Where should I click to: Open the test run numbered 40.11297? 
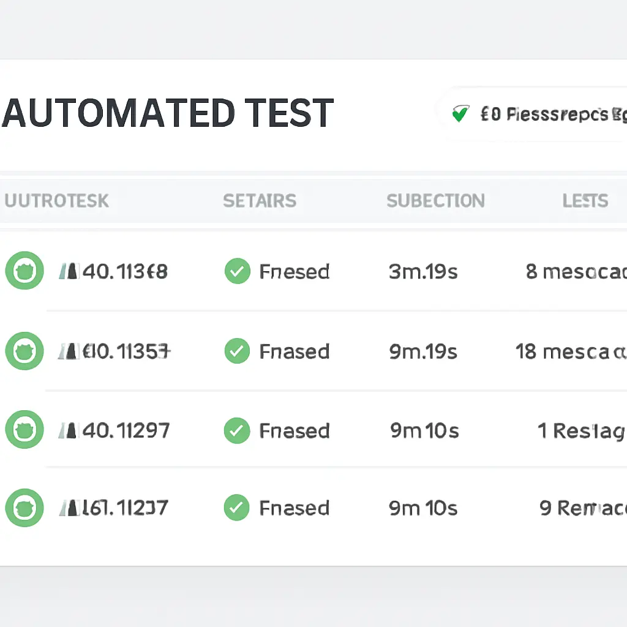point(126,430)
